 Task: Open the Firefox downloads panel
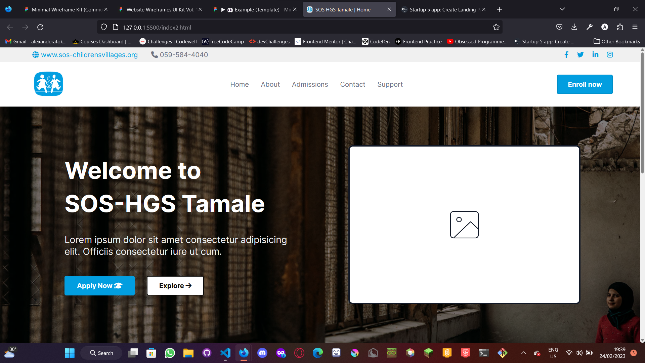[x=574, y=27]
